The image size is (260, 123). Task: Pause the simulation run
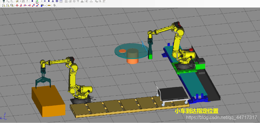click(45, 1)
